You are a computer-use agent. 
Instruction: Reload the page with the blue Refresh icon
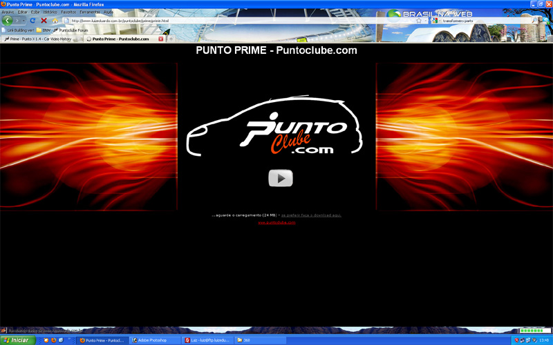click(32, 21)
